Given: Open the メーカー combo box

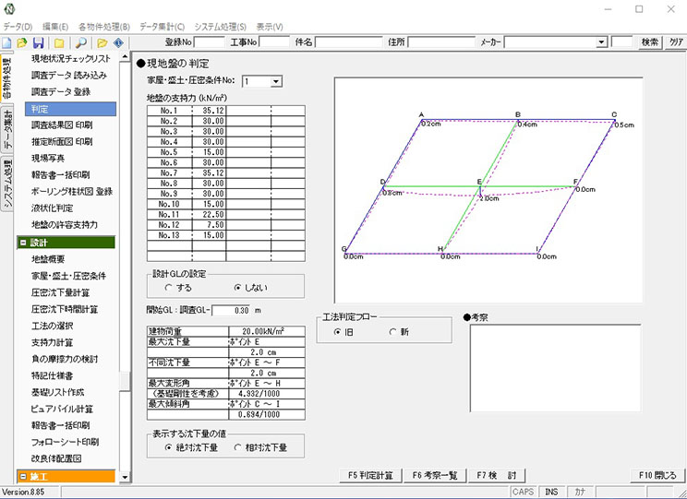Looking at the screenshot, I should [600, 42].
